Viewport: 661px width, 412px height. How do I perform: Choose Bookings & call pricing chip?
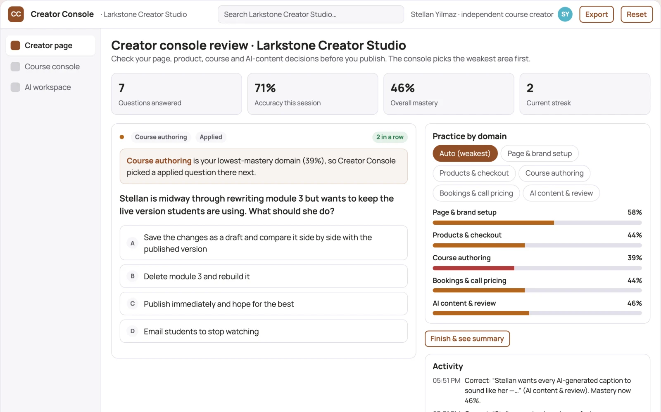coord(476,193)
